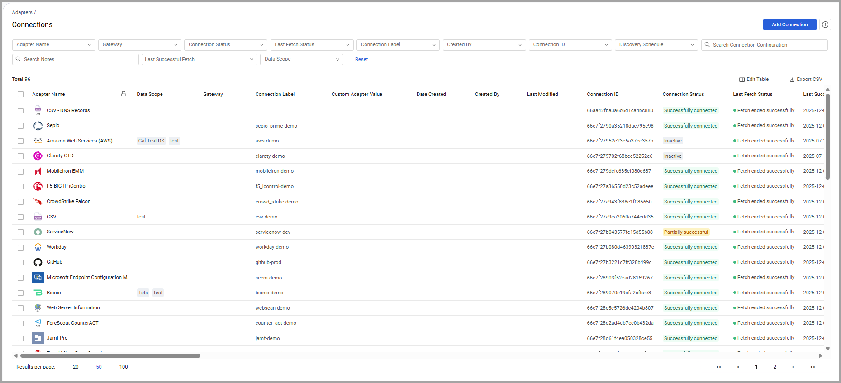Set results per page to 100
The height and width of the screenshot is (383, 841).
(x=124, y=367)
